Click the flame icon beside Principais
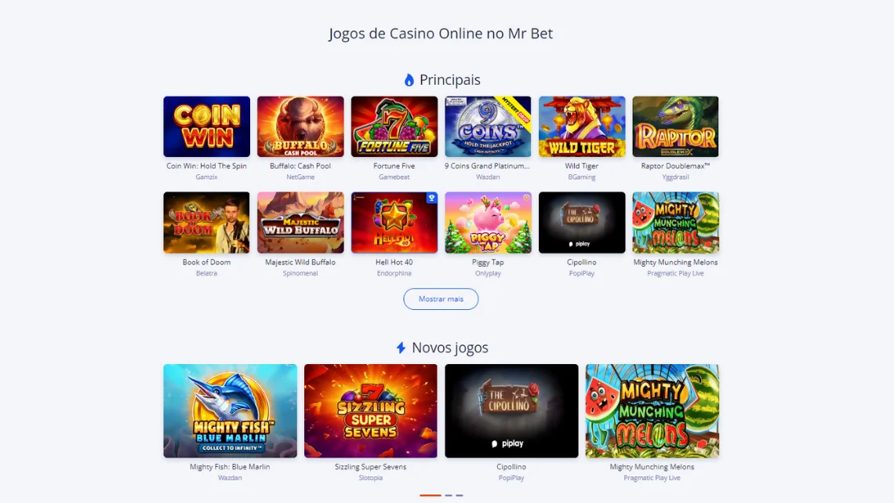Viewport: 894px width, 503px height. [409, 80]
